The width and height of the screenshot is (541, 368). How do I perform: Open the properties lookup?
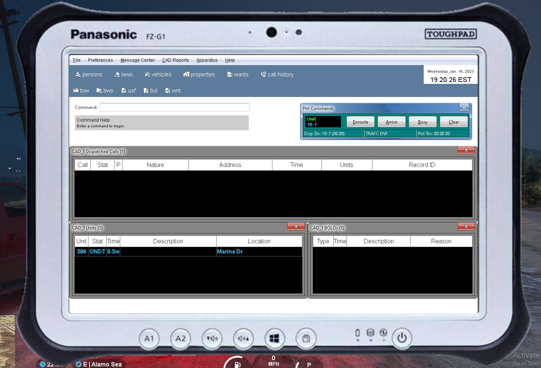pos(199,74)
